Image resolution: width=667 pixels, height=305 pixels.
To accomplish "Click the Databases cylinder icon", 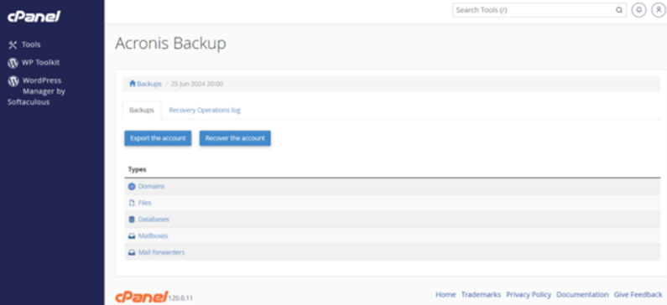I will (x=132, y=220).
